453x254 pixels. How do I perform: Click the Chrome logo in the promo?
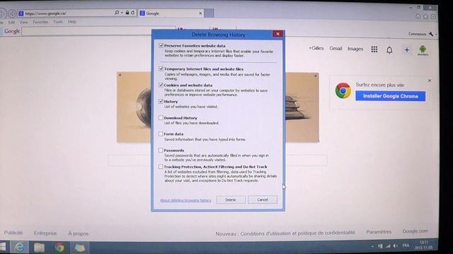click(343, 90)
